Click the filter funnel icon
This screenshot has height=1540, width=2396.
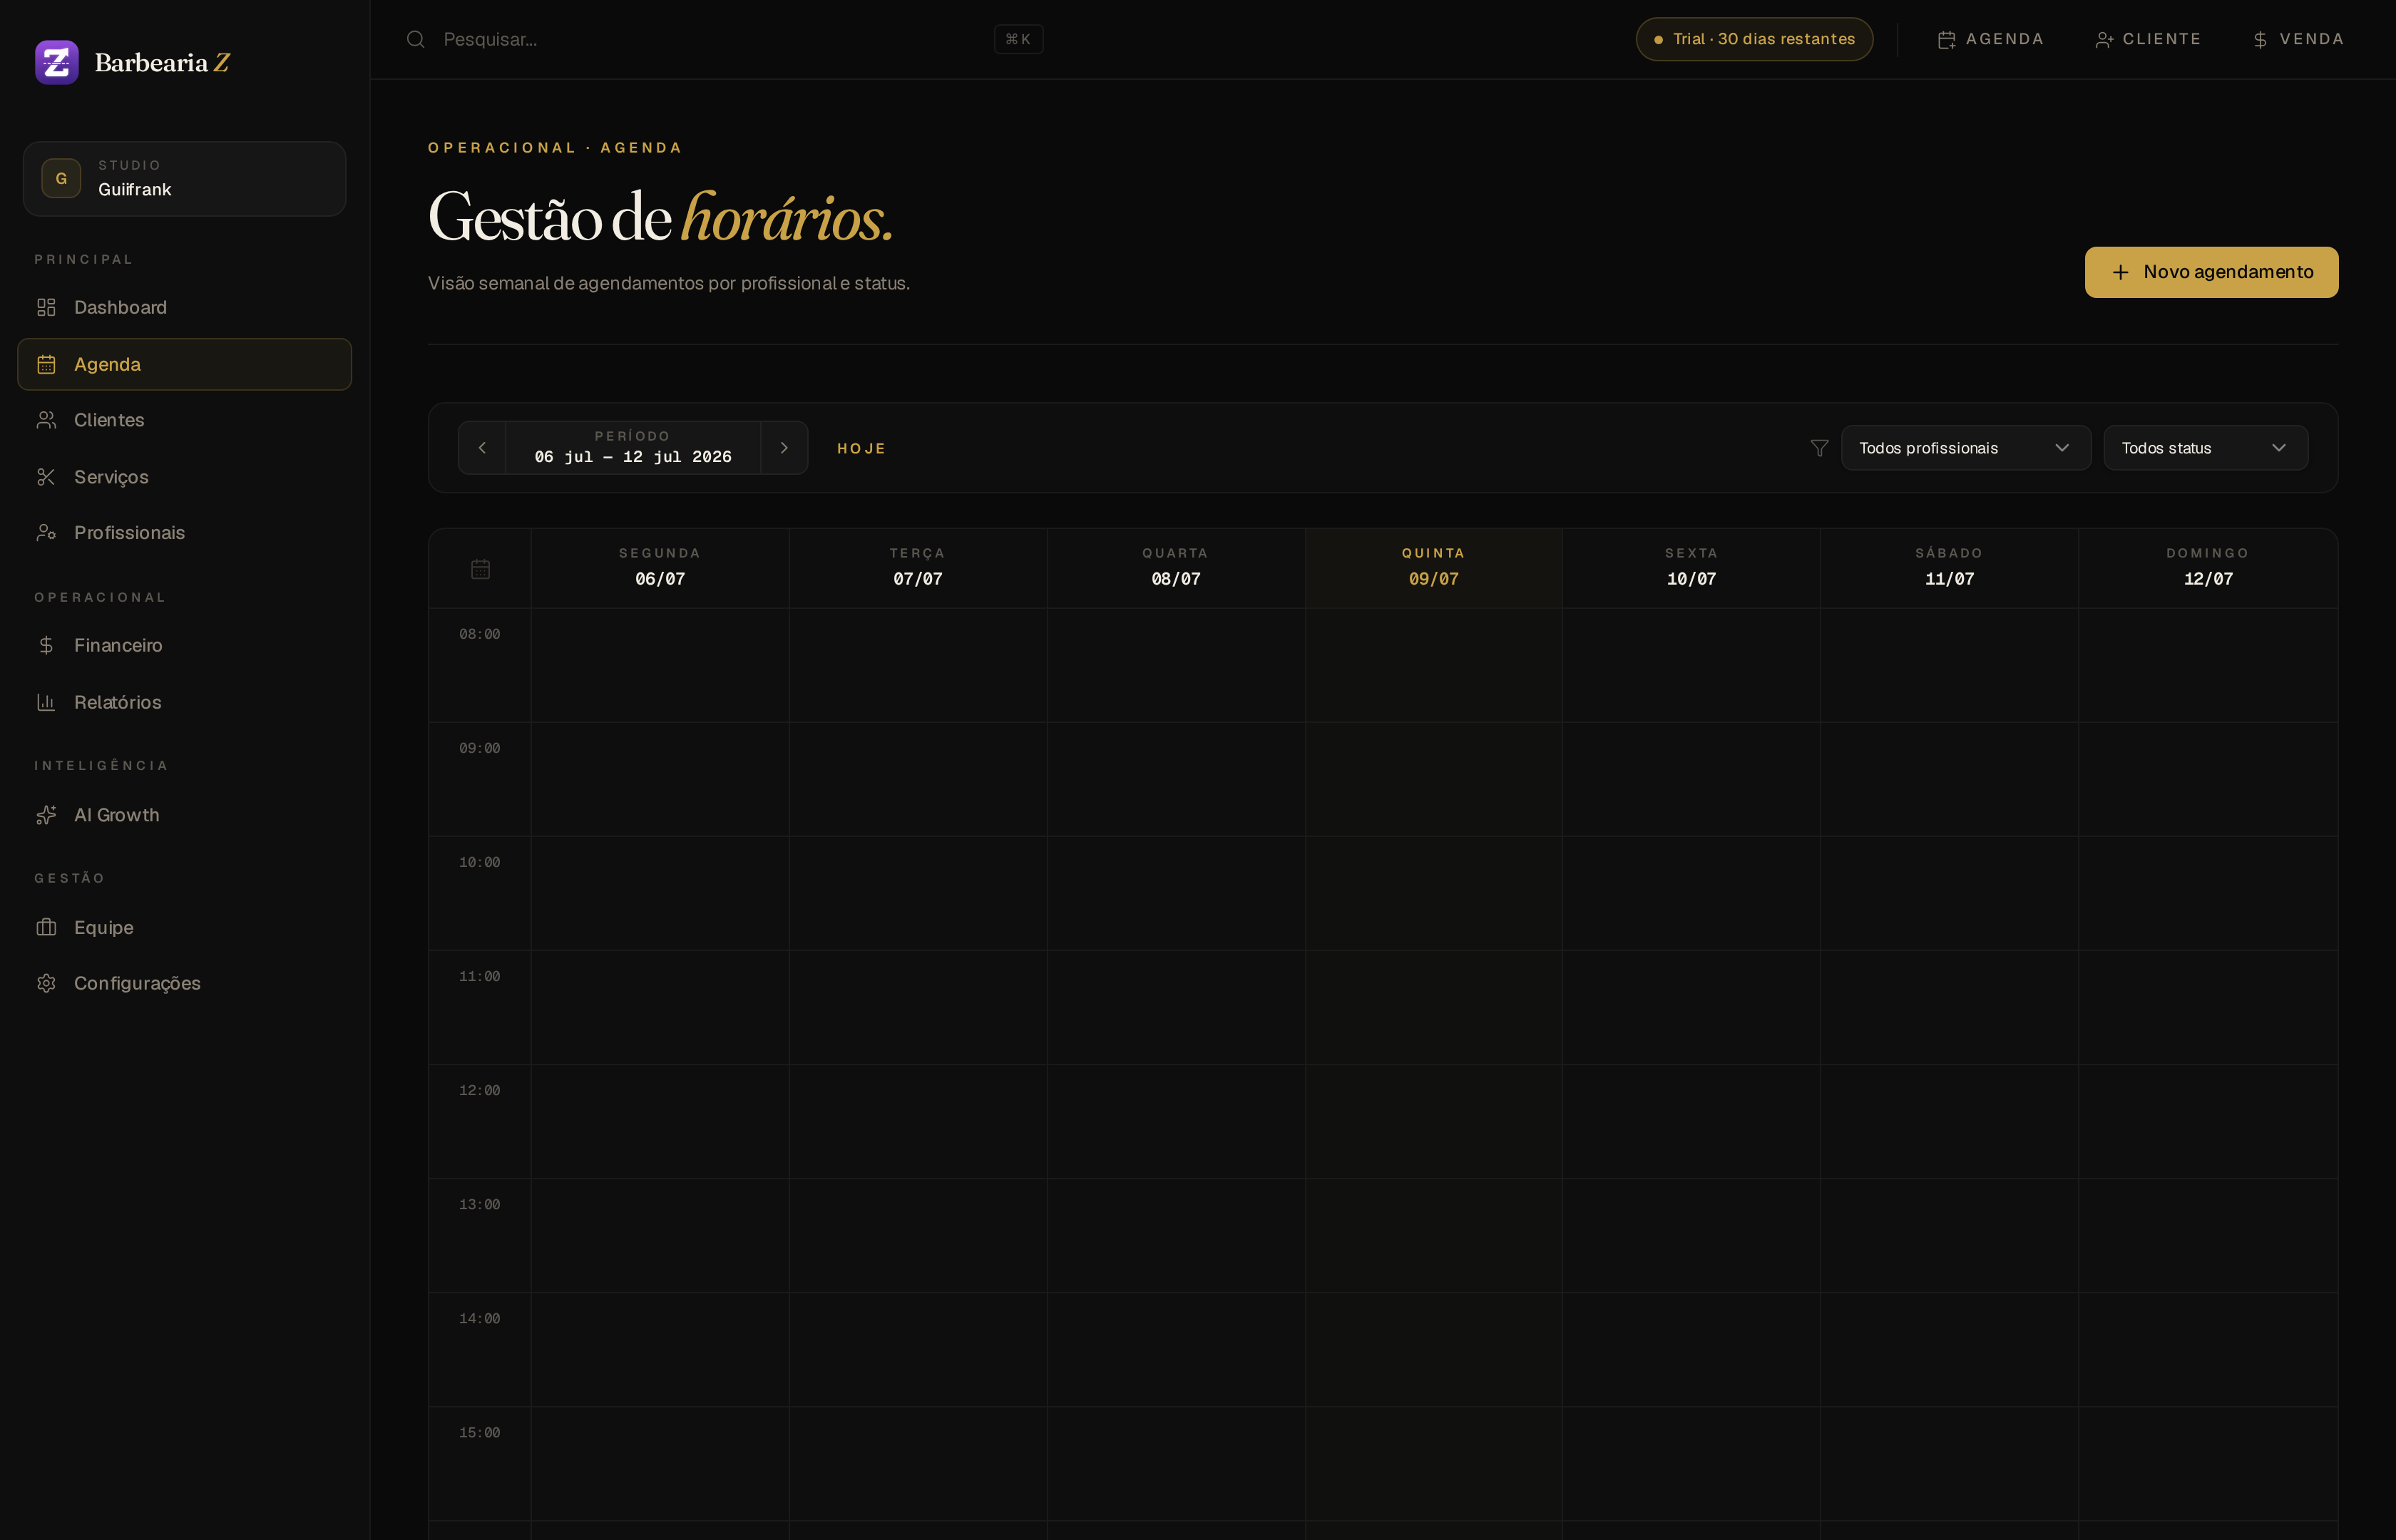1820,448
